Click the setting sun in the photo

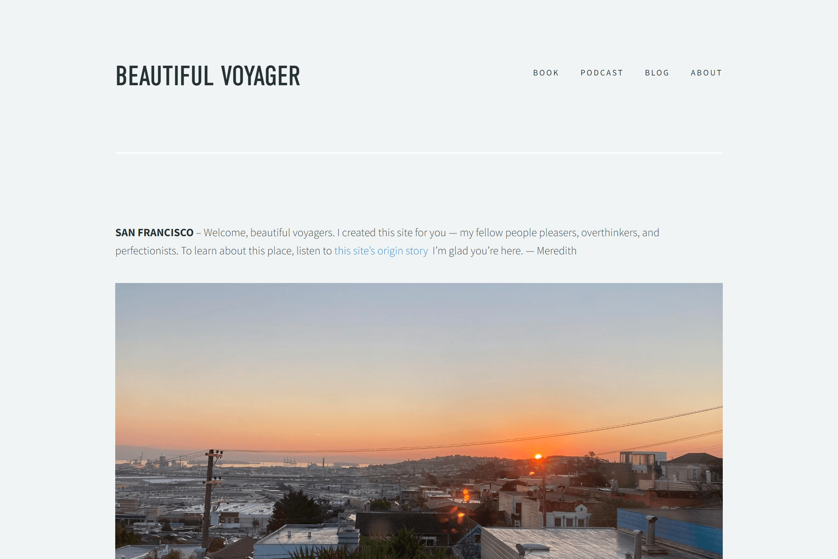click(538, 456)
